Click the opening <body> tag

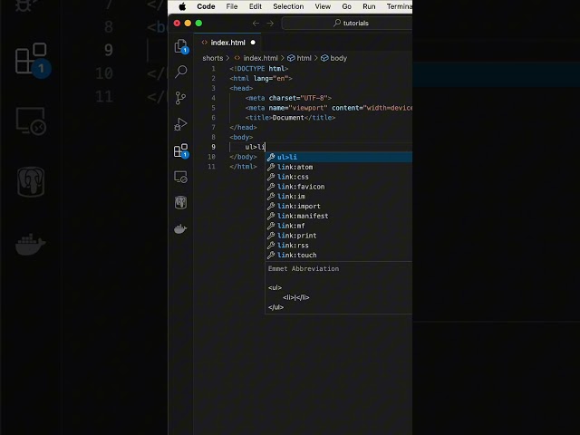[x=241, y=137]
